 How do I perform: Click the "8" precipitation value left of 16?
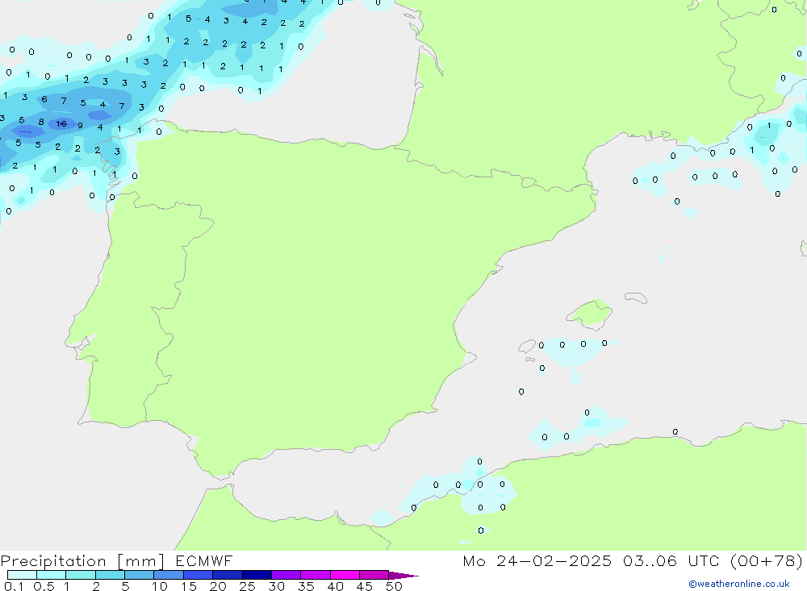point(41,122)
